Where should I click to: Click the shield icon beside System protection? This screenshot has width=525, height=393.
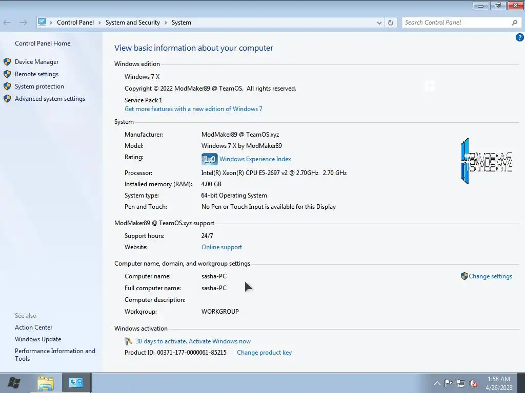[x=7, y=86]
